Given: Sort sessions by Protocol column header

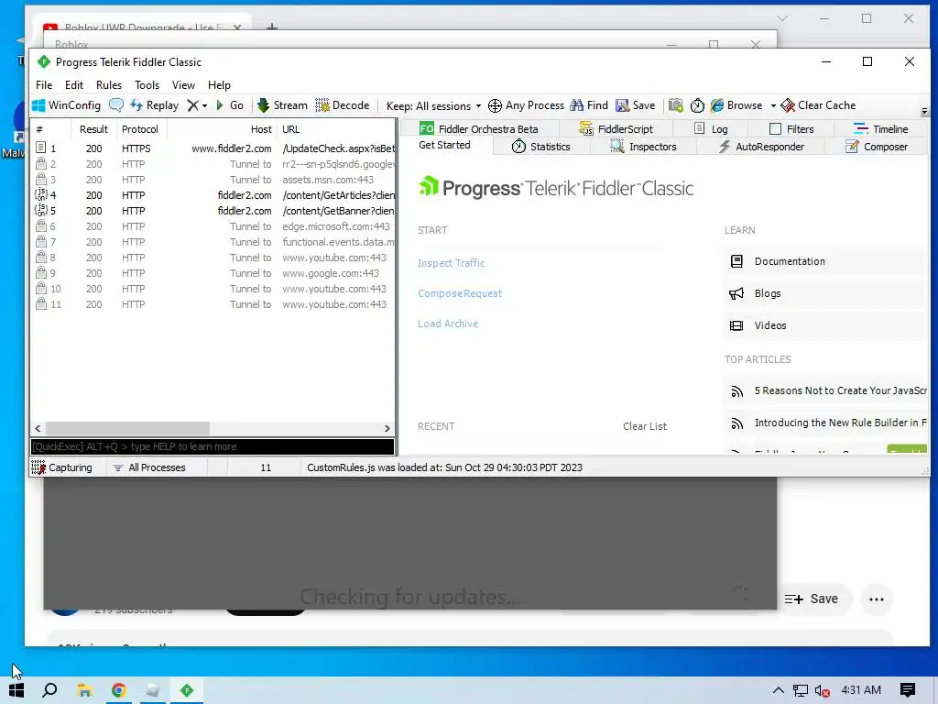Looking at the screenshot, I should pyautogui.click(x=140, y=129).
